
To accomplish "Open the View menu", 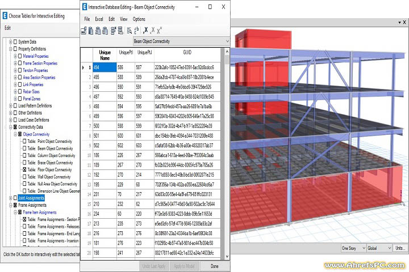I will pyautogui.click(x=124, y=19).
